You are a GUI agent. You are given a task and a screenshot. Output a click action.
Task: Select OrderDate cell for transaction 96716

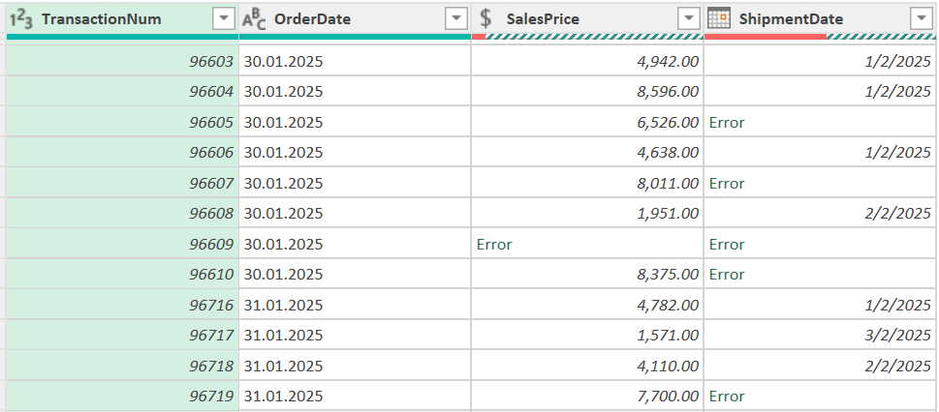click(354, 306)
